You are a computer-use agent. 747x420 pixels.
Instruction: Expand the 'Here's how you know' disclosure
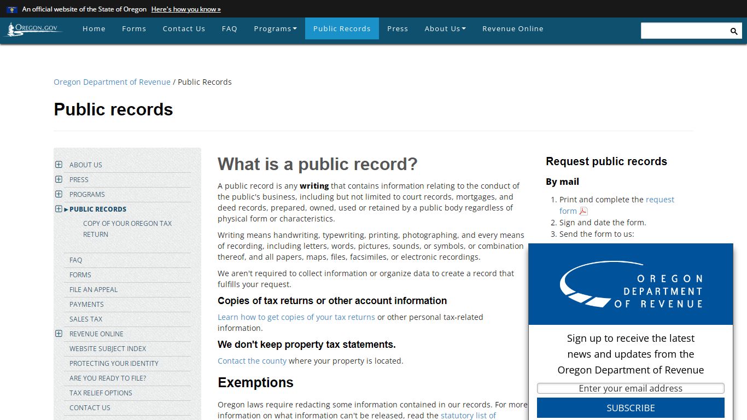[186, 9]
